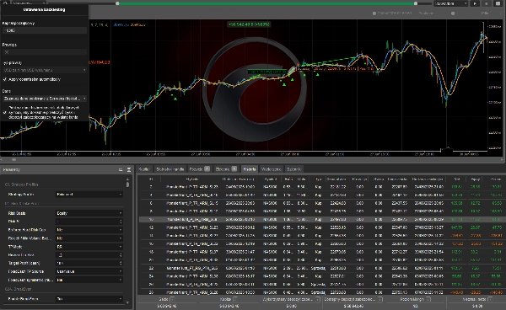
Task: Open the TP Mode dropdown showing RR
Action: (89, 247)
